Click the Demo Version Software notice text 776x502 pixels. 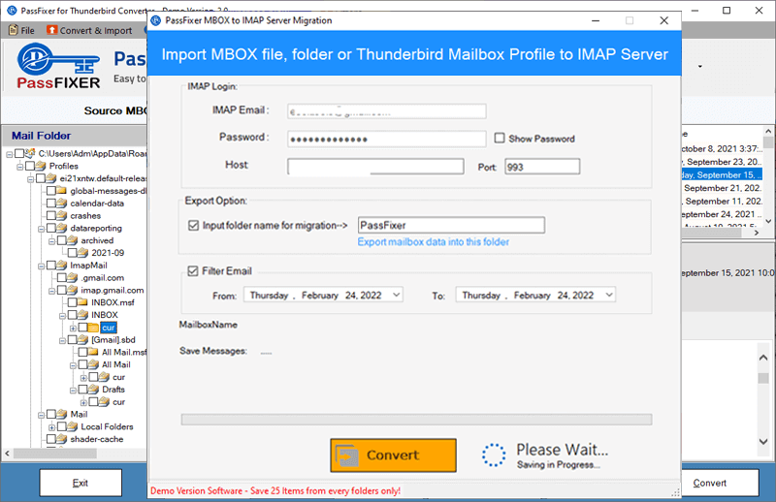[275, 490]
